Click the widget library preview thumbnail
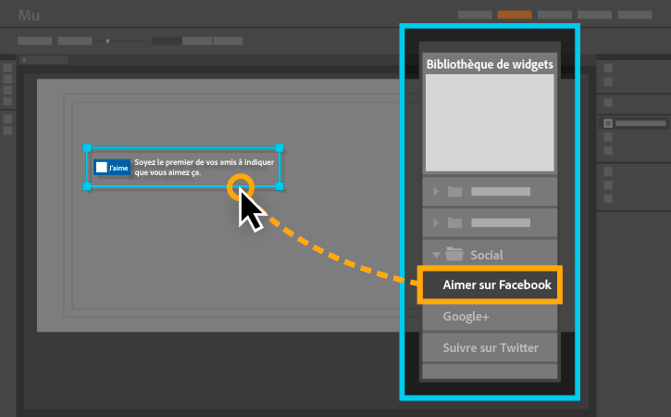 pyautogui.click(x=490, y=122)
